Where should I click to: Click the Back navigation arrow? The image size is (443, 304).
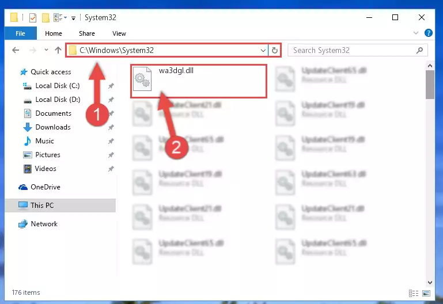tap(16, 50)
